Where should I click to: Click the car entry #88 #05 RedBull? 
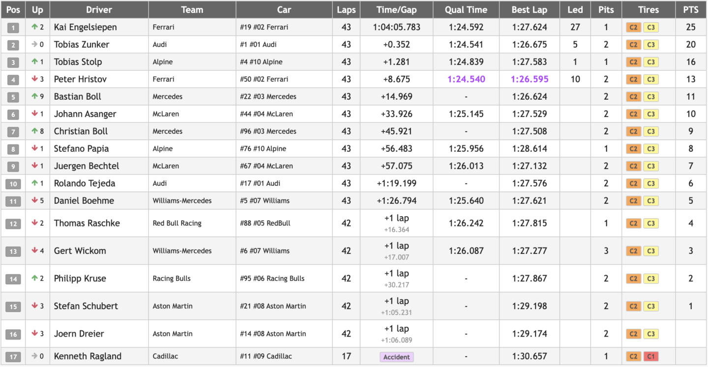[x=265, y=224]
